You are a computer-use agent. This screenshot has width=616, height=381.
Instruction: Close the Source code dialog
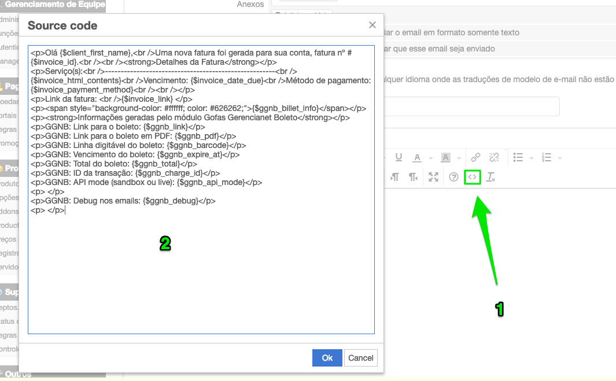pos(372,25)
